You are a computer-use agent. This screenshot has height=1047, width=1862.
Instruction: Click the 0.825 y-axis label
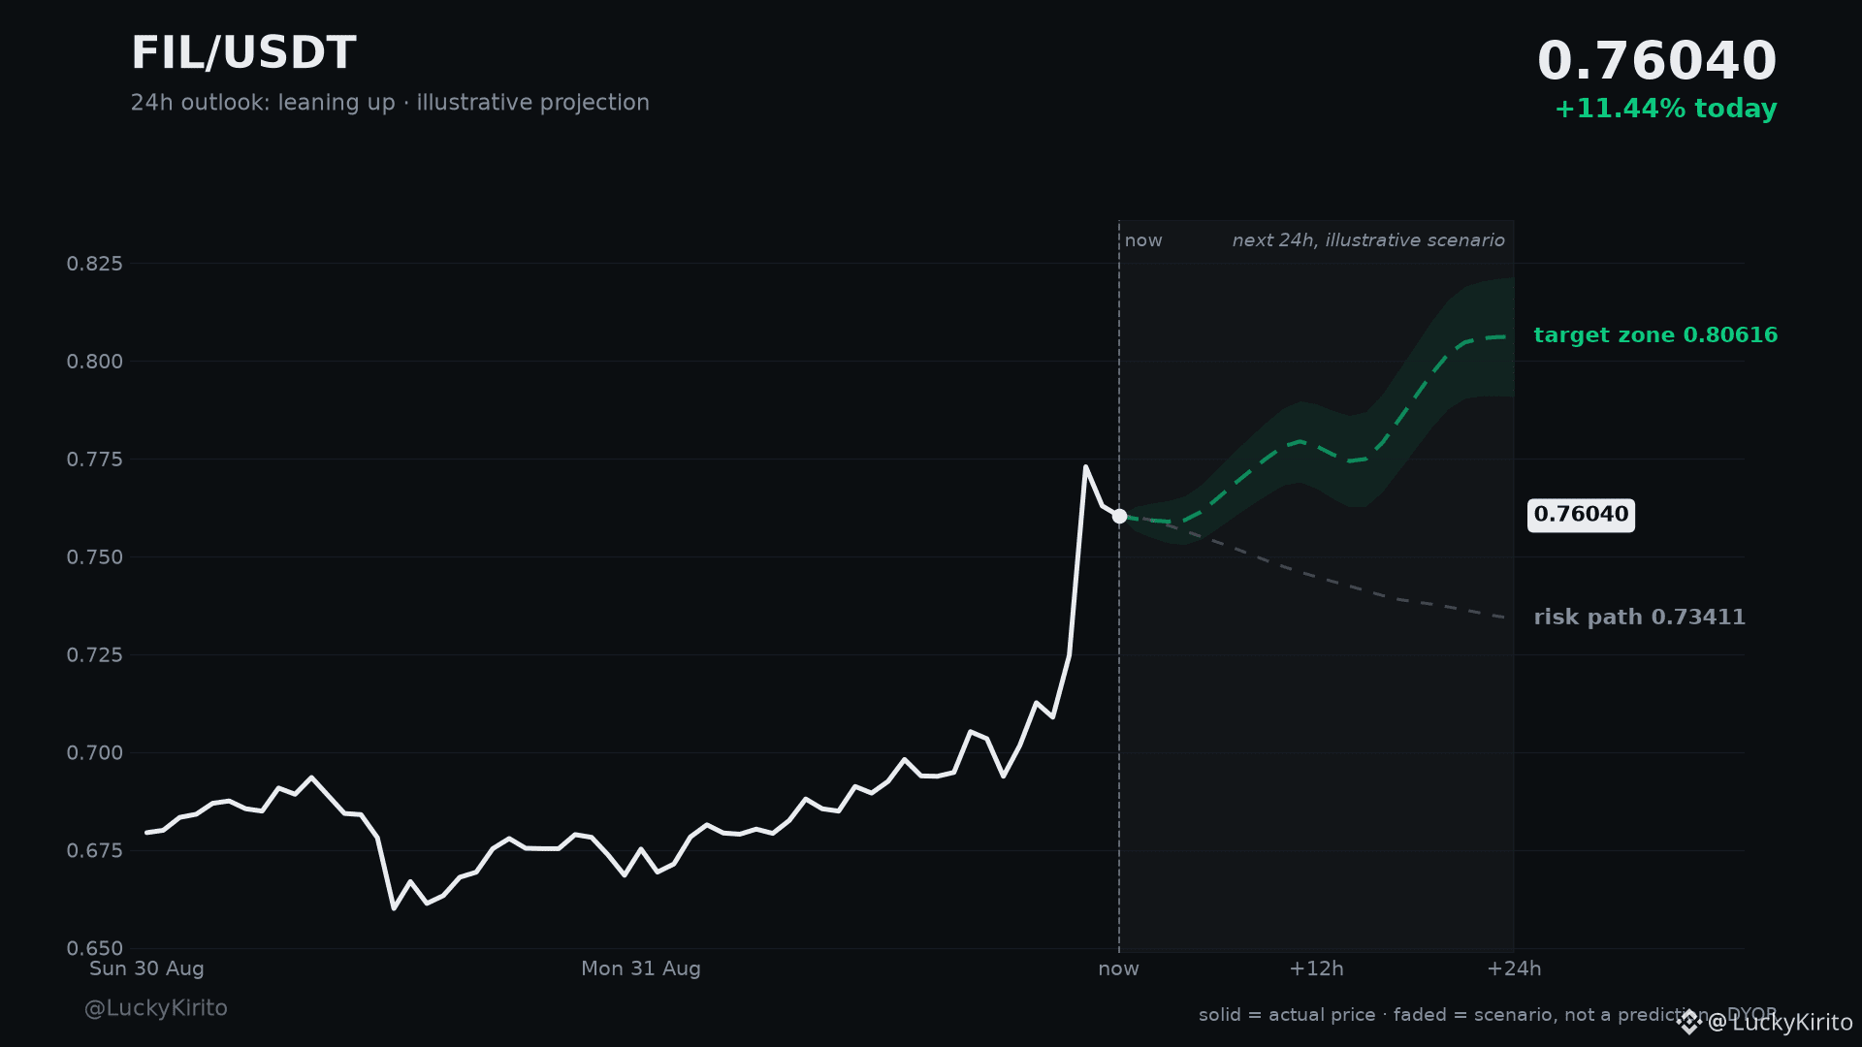95,264
